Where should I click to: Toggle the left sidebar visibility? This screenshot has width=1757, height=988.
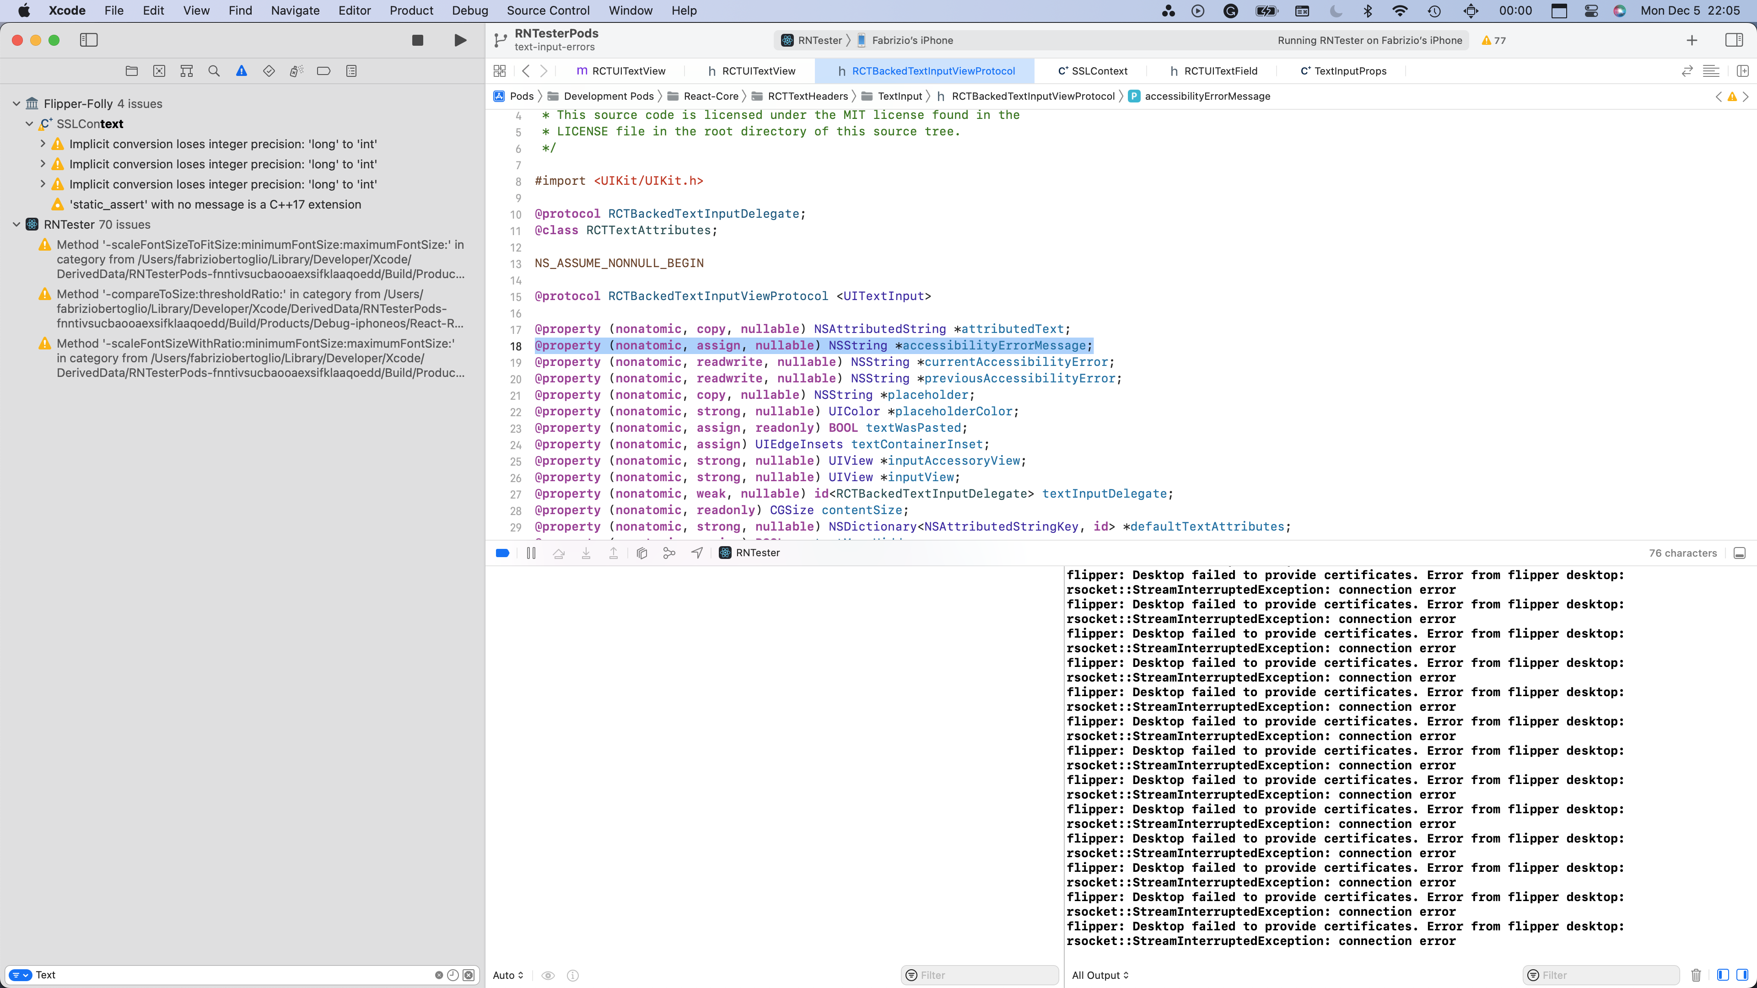[x=89, y=40]
